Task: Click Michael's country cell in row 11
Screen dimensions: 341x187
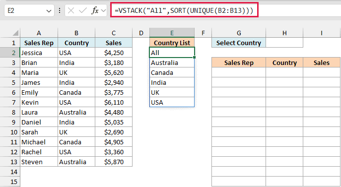Action: 76,142
